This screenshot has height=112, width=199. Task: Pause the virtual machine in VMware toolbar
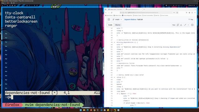pos(8,3)
